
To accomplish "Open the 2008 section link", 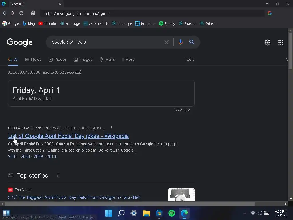I will click(25, 157).
